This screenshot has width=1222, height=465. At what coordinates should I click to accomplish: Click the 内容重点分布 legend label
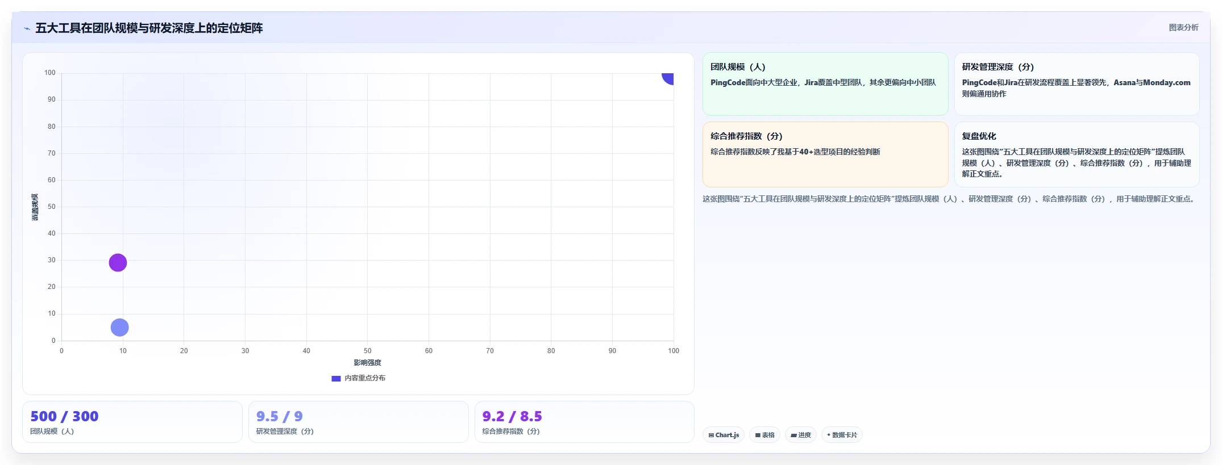pos(365,378)
